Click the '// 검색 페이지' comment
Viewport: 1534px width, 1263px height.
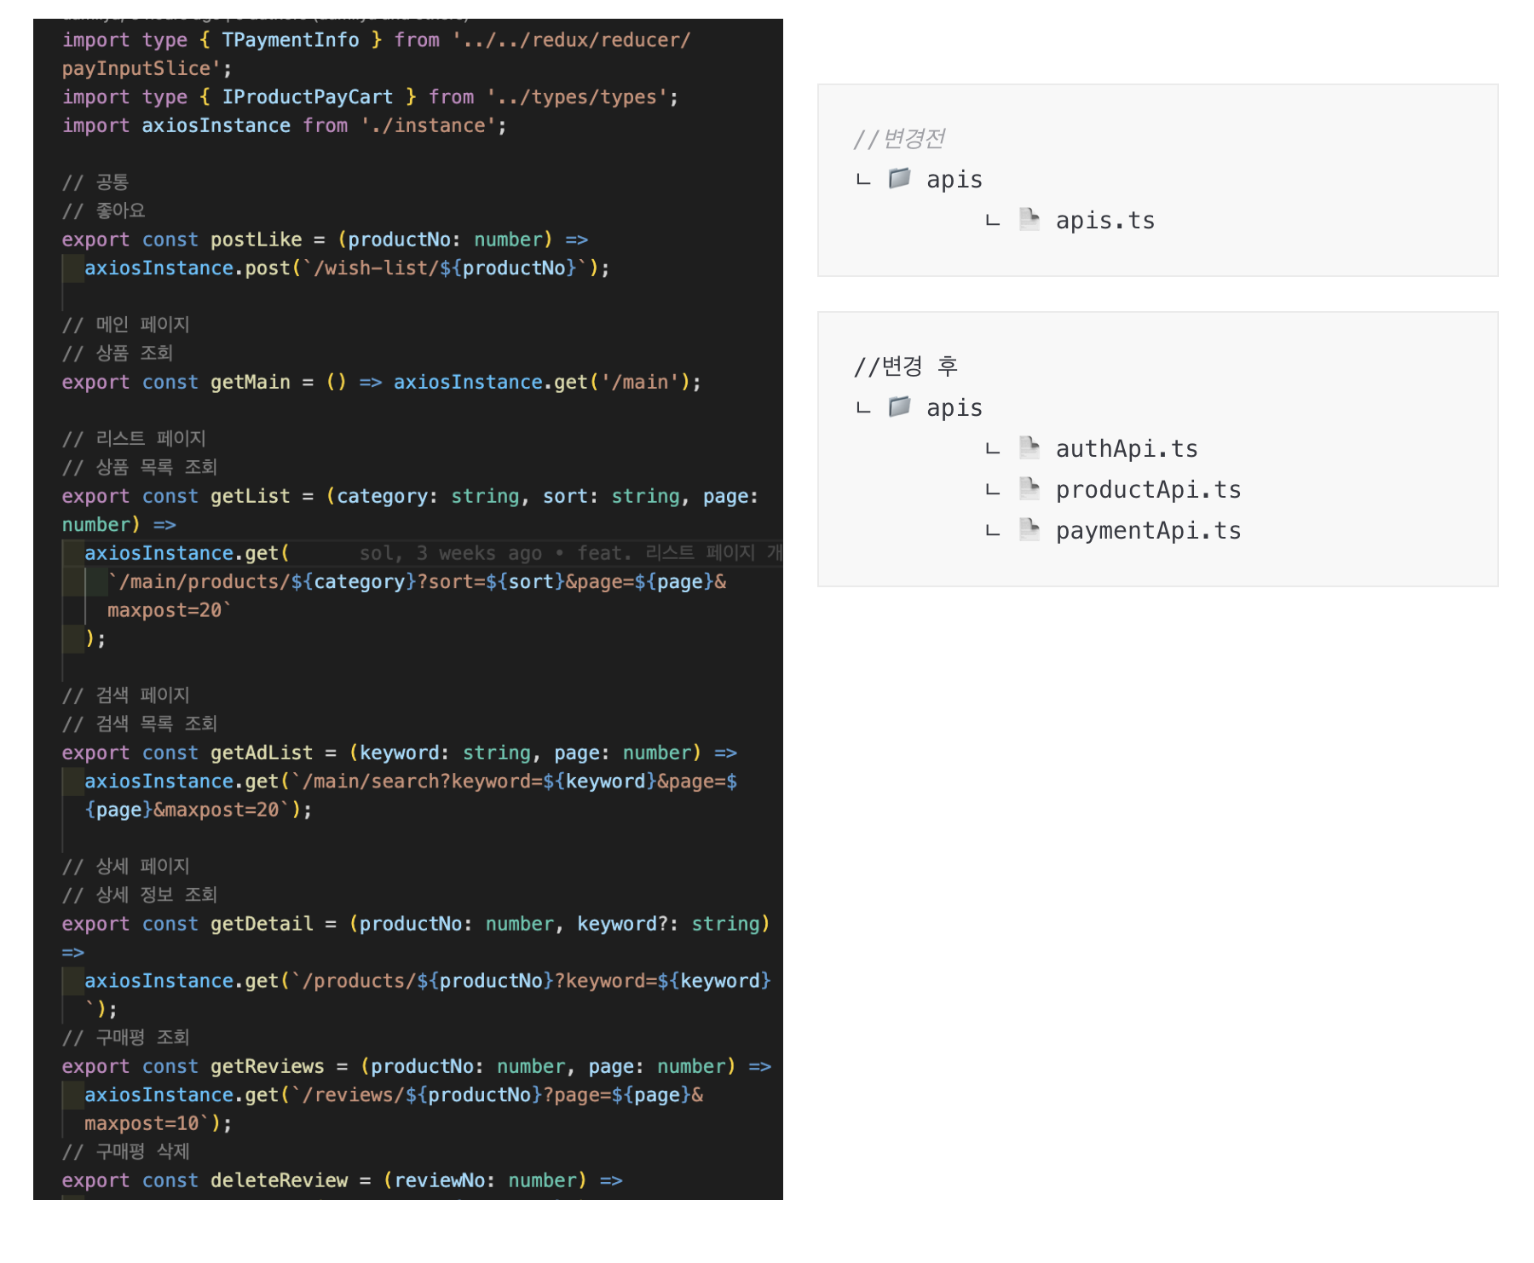click(x=126, y=695)
